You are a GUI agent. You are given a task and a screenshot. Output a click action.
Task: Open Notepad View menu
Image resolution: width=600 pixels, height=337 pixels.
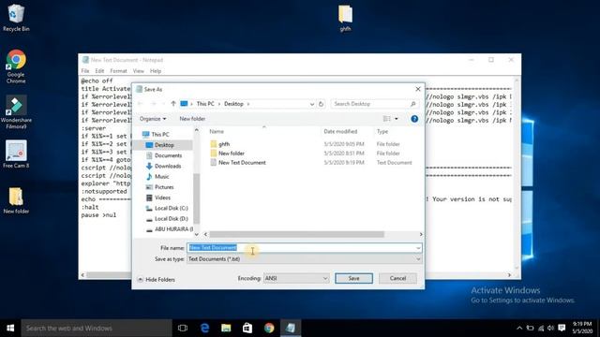(x=139, y=71)
